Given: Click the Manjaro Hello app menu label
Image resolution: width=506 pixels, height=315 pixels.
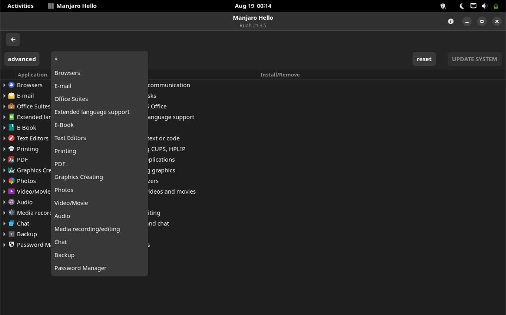Looking at the screenshot, I should click(77, 6).
